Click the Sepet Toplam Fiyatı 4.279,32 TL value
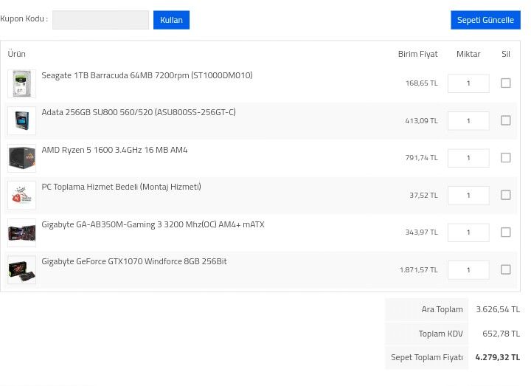531x386 pixels. tap(498, 357)
